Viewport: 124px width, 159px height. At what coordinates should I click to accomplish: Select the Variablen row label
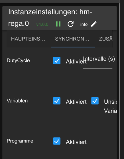pos(17,101)
